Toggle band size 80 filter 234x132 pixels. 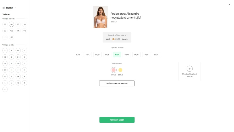point(11,24)
